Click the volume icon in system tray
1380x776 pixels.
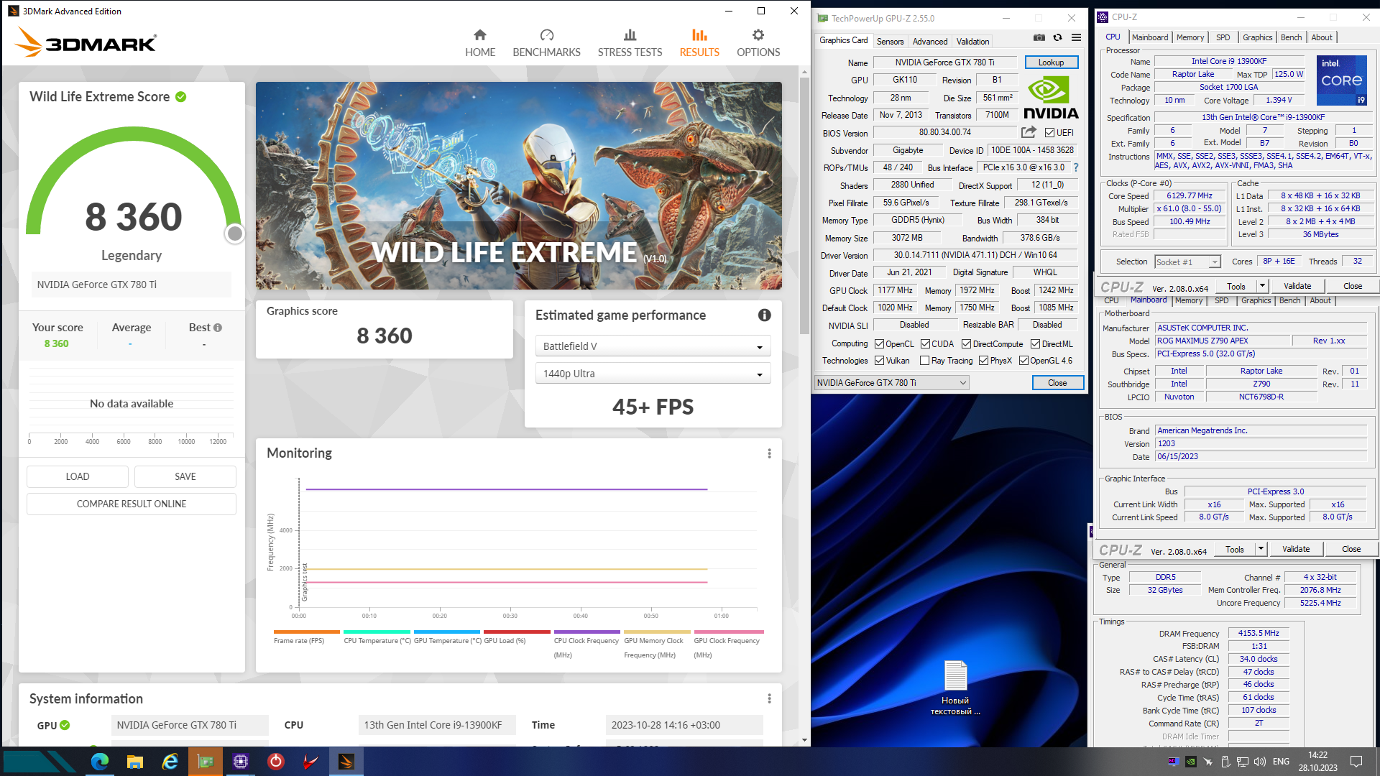(1259, 762)
